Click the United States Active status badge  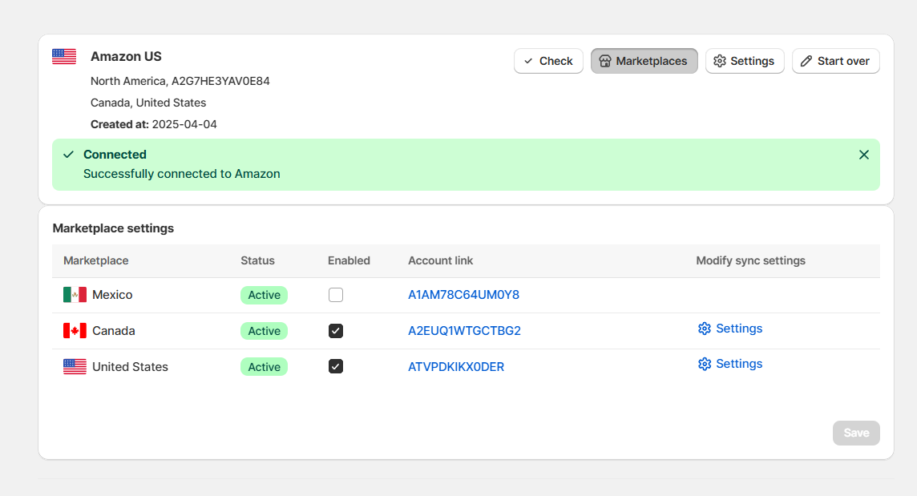264,367
